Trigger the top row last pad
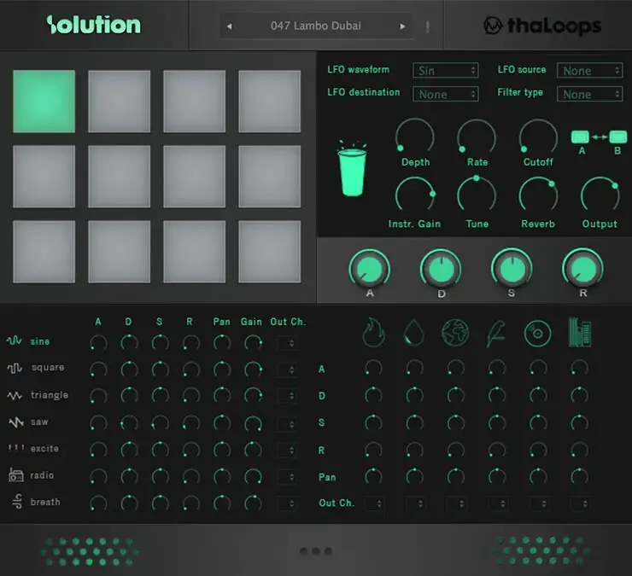 (269, 102)
